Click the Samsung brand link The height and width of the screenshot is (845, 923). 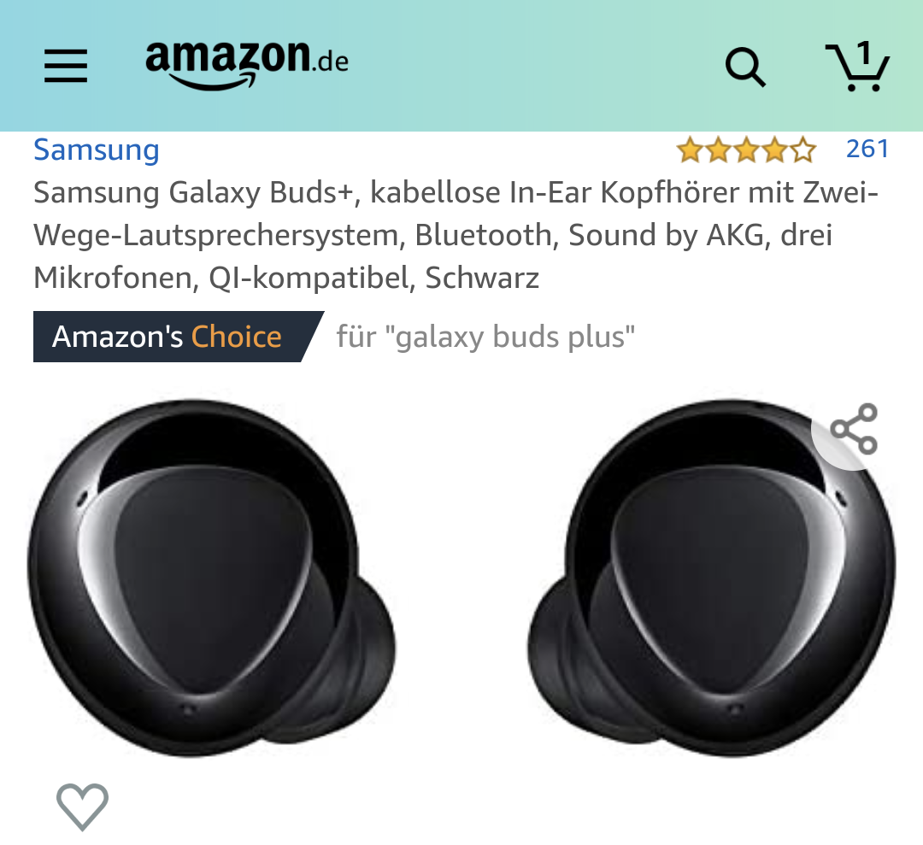pos(97,150)
